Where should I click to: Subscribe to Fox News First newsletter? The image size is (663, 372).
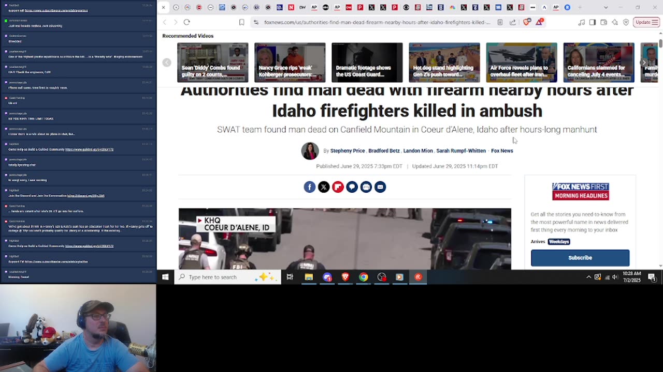[580, 258]
